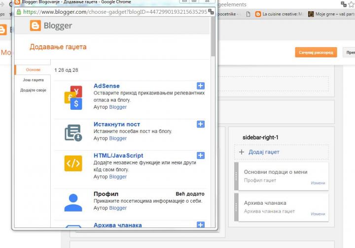
Task: Select the Додајте своје tab
Action: (x=33, y=90)
